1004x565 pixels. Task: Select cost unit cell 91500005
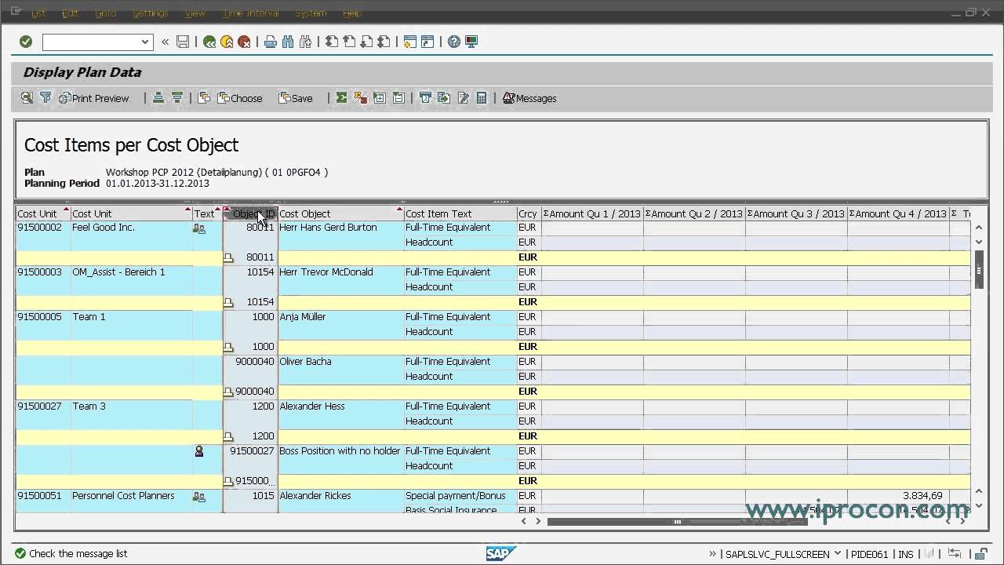click(x=42, y=317)
